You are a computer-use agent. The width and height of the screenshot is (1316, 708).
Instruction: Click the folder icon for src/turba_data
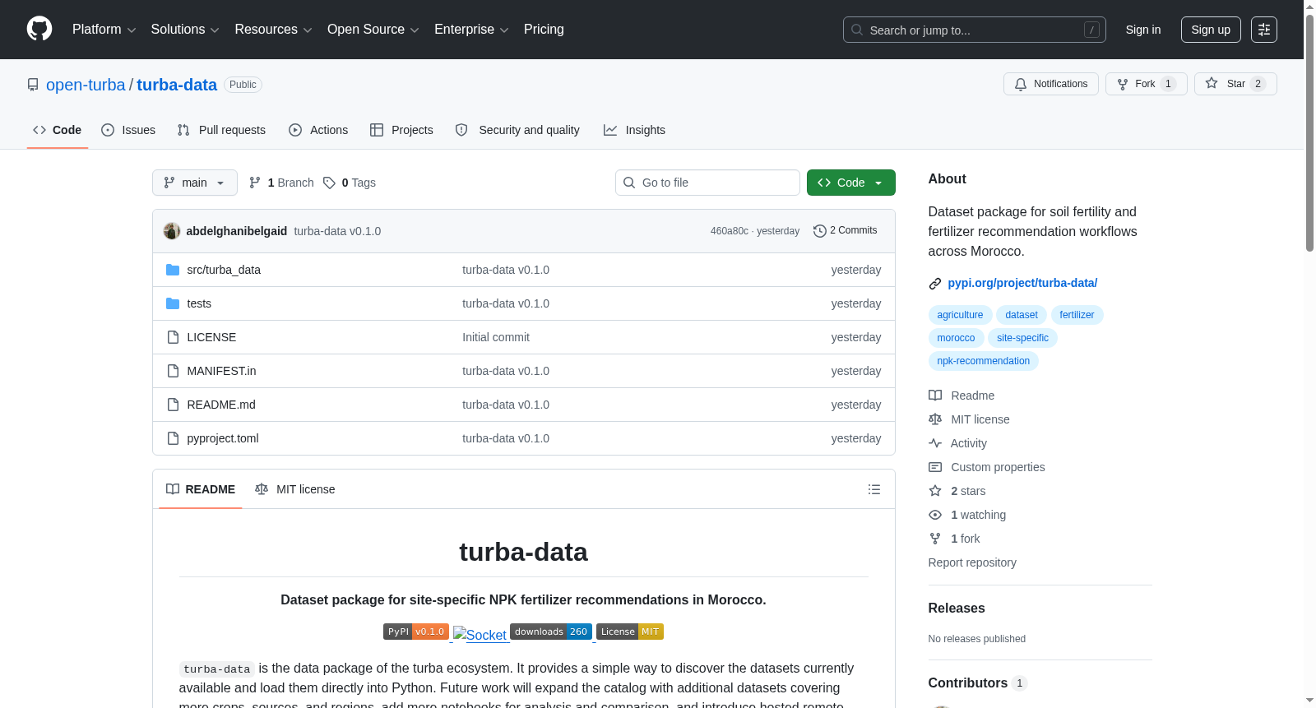(x=173, y=270)
